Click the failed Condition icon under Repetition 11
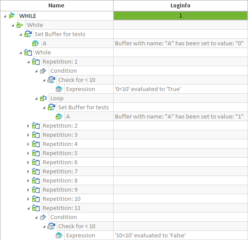The image size is (248, 240). pyautogui.click(x=43, y=217)
